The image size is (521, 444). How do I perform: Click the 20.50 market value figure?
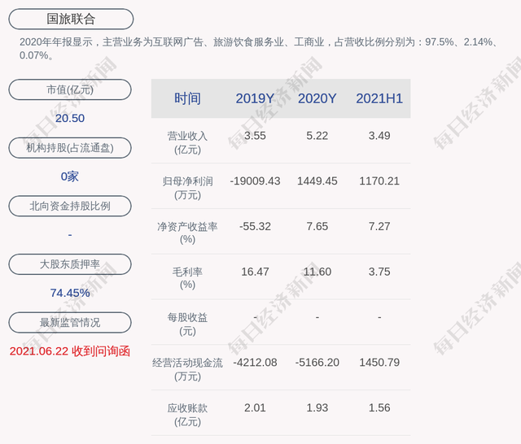pyautogui.click(x=70, y=118)
